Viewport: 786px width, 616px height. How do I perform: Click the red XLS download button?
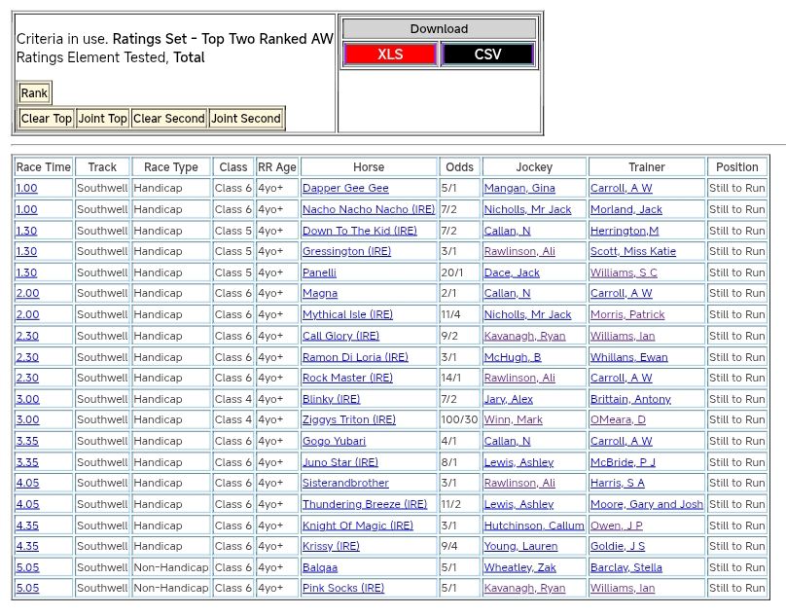pyautogui.click(x=390, y=54)
